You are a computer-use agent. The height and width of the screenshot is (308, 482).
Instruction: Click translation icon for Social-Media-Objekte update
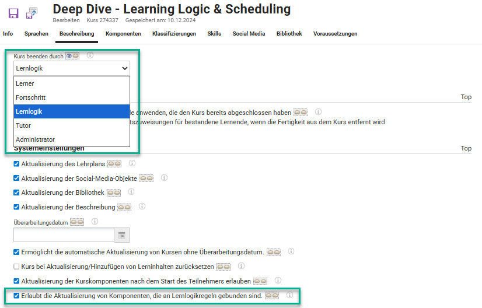[x=146, y=178]
